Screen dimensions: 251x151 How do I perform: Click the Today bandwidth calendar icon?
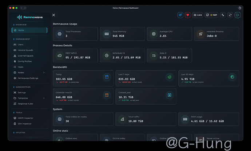click(107, 77)
